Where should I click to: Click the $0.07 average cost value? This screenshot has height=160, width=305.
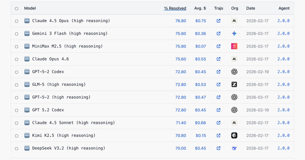click(x=200, y=46)
